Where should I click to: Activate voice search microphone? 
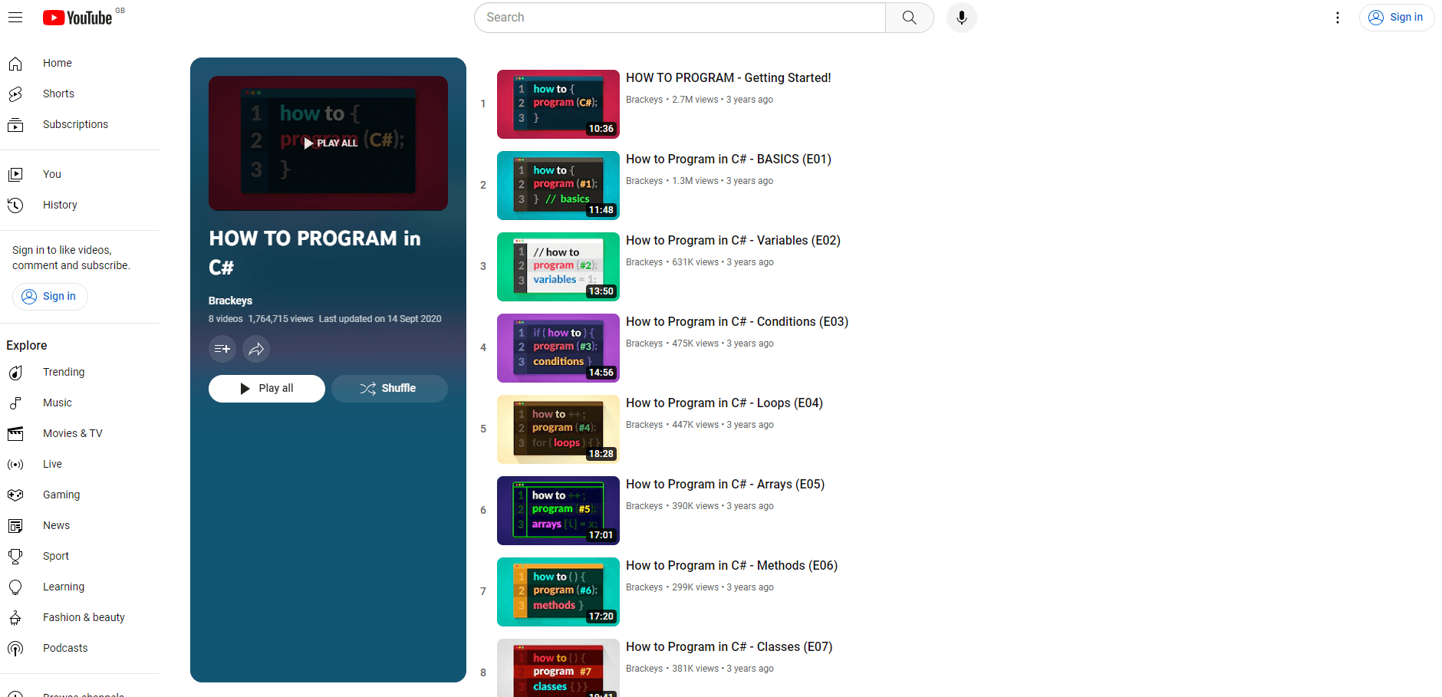961,18
